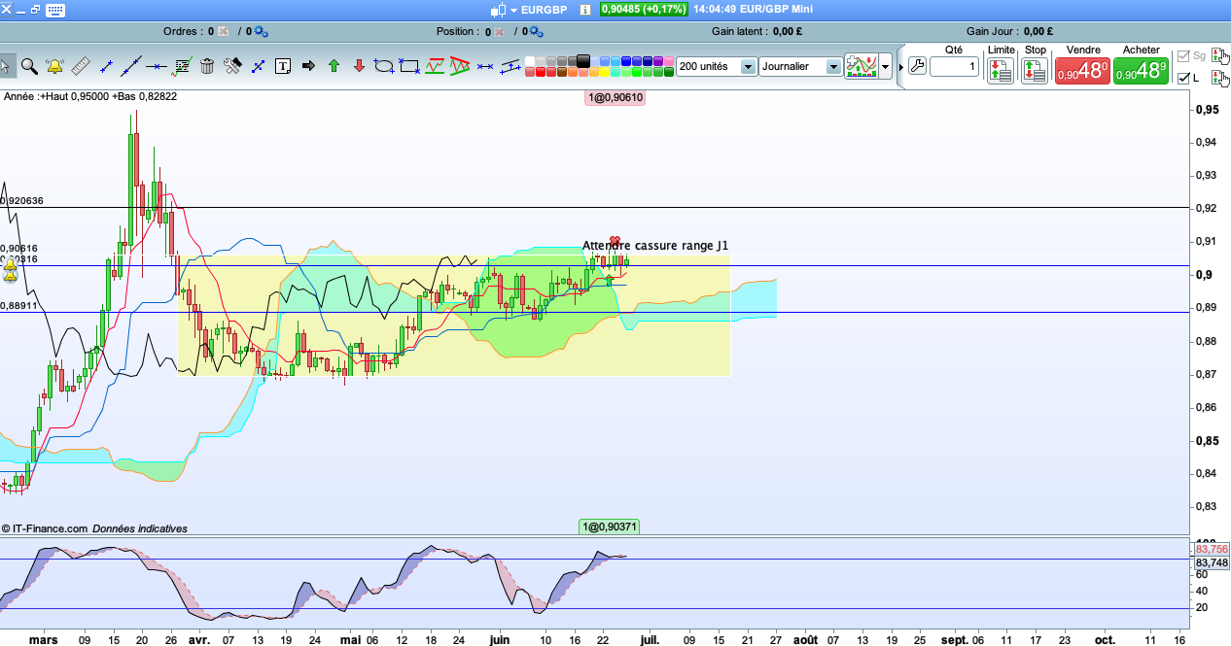
Task: Select the red down arrow drawing tool
Action: click(x=359, y=67)
